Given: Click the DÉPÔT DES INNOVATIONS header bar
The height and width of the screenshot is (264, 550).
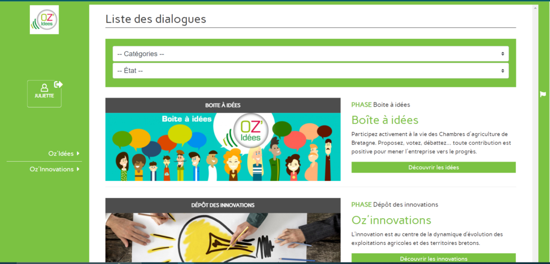Looking at the screenshot, I should click(x=223, y=205).
